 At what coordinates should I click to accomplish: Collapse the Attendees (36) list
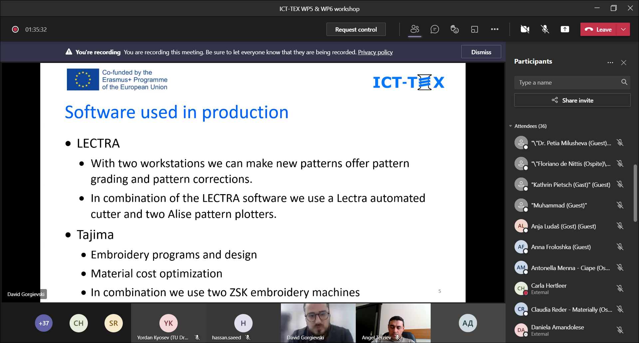coord(511,126)
